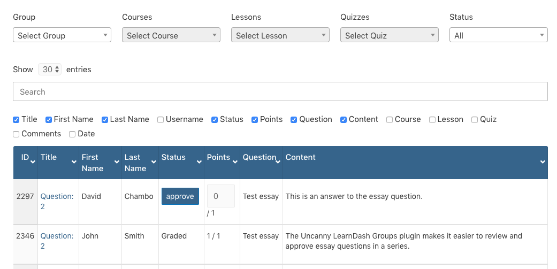Viewport: 557px width, 269px height.
Task: Sort by the Question column chevron
Action: click(279, 162)
